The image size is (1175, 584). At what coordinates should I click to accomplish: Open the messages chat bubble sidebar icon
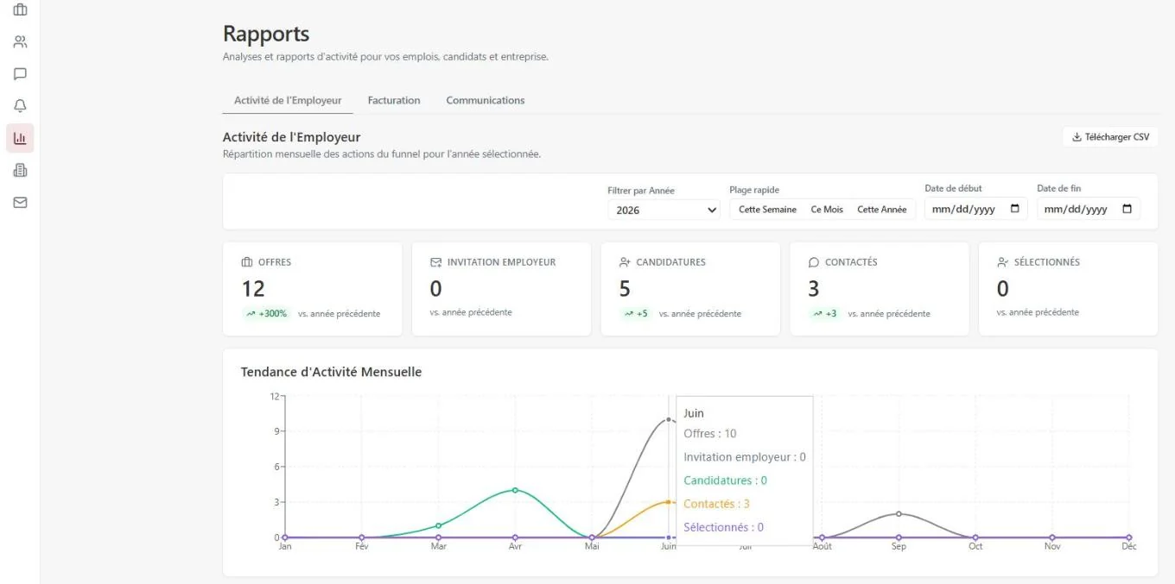point(20,74)
